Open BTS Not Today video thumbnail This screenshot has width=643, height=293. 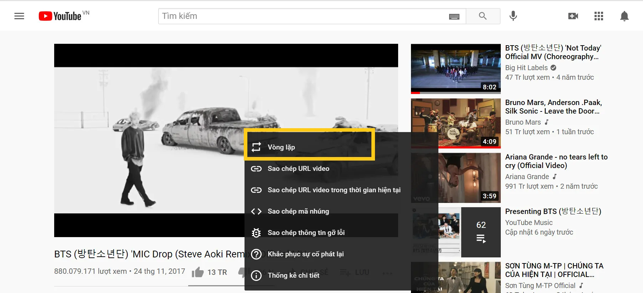[456, 69]
